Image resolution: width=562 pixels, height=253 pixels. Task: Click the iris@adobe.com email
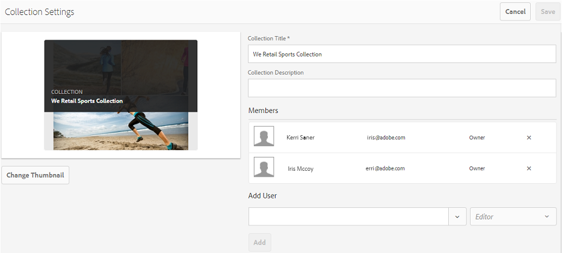(386, 138)
